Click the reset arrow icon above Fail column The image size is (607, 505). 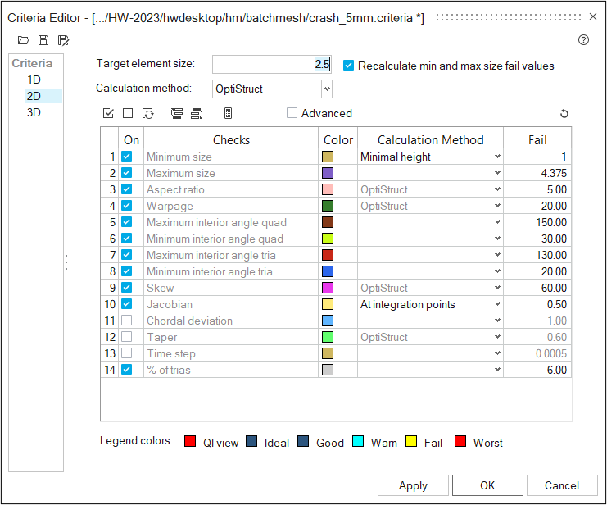pyautogui.click(x=564, y=113)
